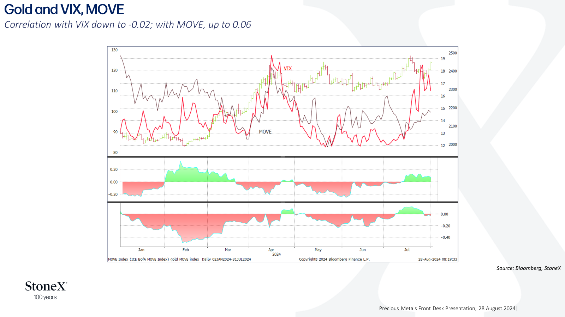Viewport: 565px width, 317px height.
Task: Click the "2200" gold price axis value
Action: point(453,108)
